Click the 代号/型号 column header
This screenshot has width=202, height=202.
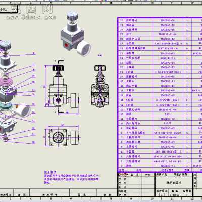(x=168, y=170)
